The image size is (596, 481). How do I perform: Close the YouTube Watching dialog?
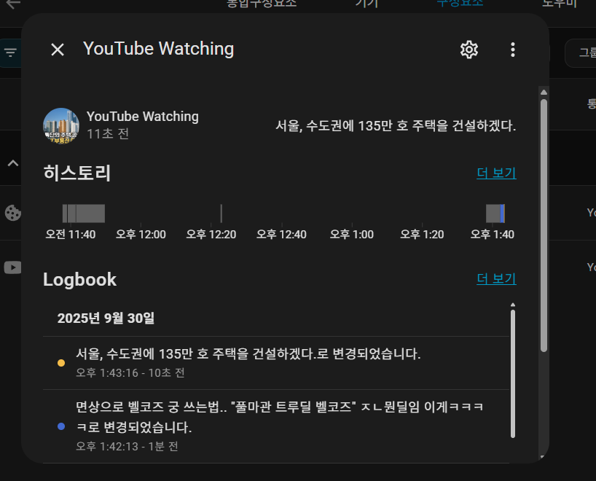click(58, 50)
